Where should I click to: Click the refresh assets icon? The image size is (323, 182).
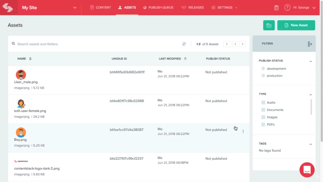(x=184, y=44)
